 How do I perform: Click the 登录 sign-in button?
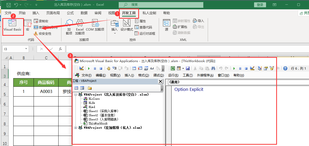(x=260, y=5)
